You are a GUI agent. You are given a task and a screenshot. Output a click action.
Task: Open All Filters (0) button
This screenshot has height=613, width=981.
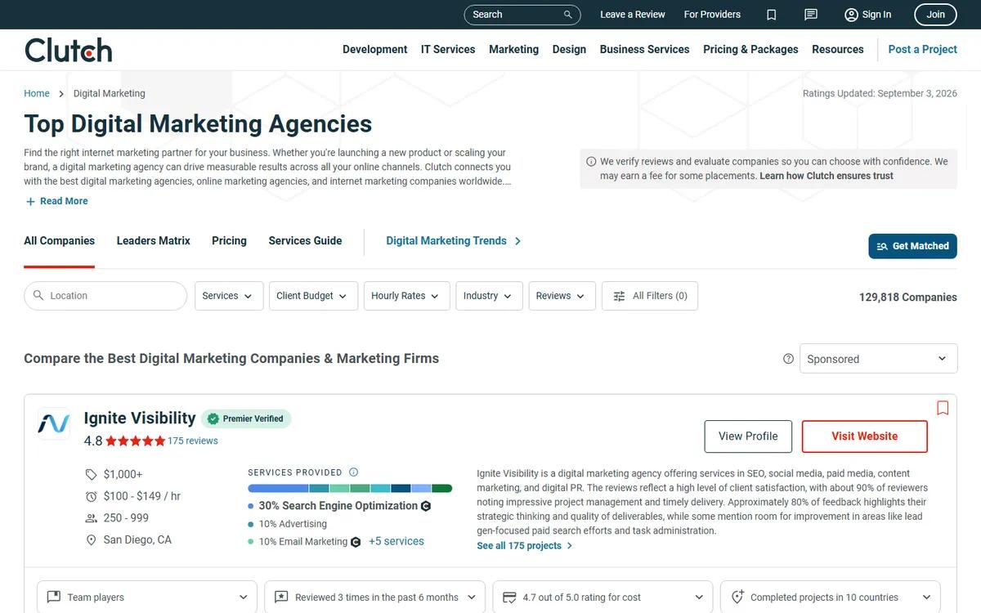pos(650,296)
